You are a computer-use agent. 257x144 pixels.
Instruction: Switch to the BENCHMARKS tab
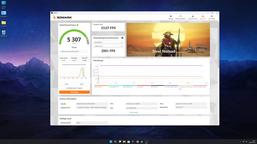[180, 17]
